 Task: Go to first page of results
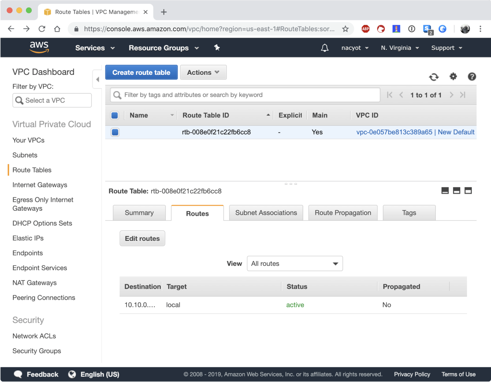click(x=390, y=95)
